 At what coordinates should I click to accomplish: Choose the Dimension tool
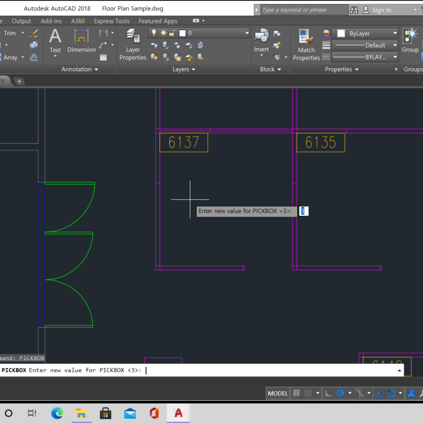click(x=81, y=41)
